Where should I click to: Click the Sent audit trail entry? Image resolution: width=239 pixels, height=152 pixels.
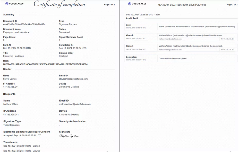click(181, 26)
